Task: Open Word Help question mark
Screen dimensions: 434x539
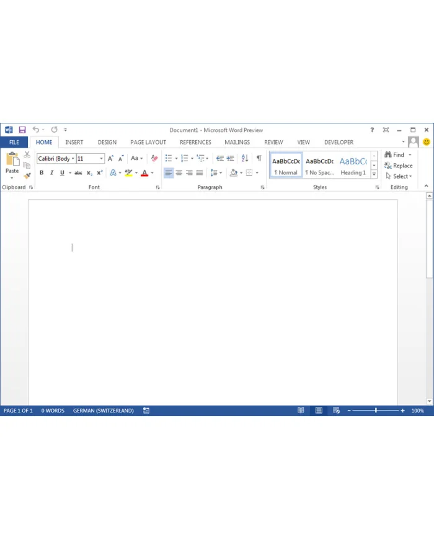Action: click(x=372, y=130)
